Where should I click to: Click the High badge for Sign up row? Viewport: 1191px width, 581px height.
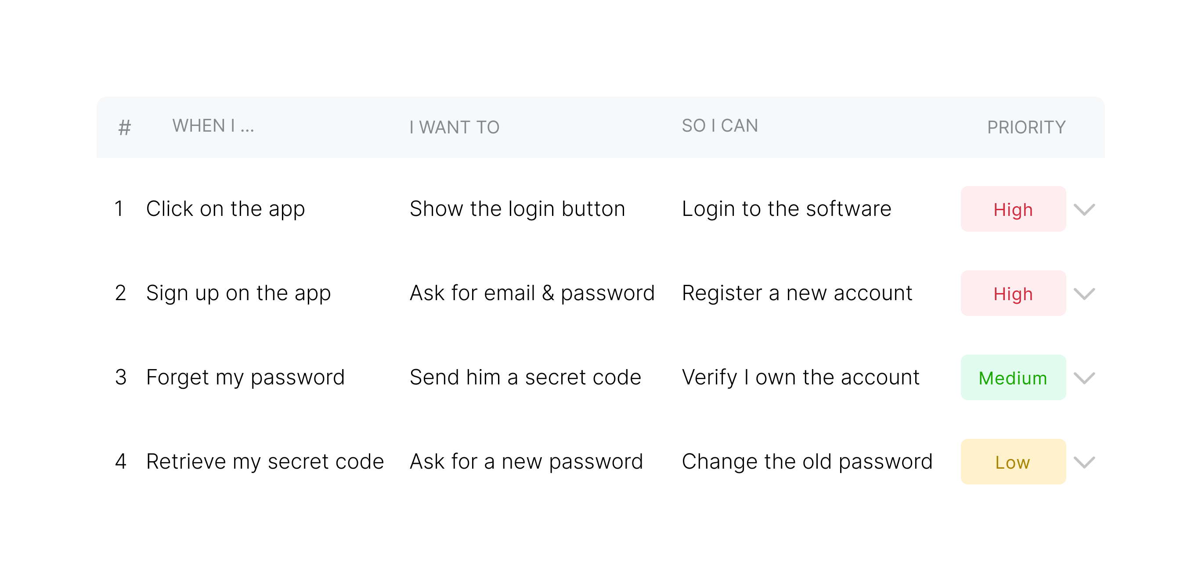pyautogui.click(x=1013, y=294)
